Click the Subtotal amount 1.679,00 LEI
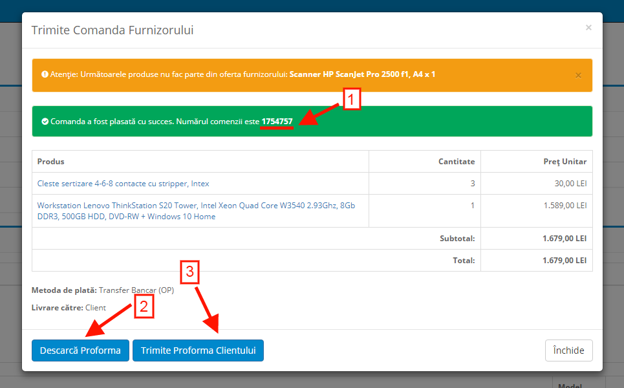Image resolution: width=624 pixels, height=388 pixels. click(565, 239)
